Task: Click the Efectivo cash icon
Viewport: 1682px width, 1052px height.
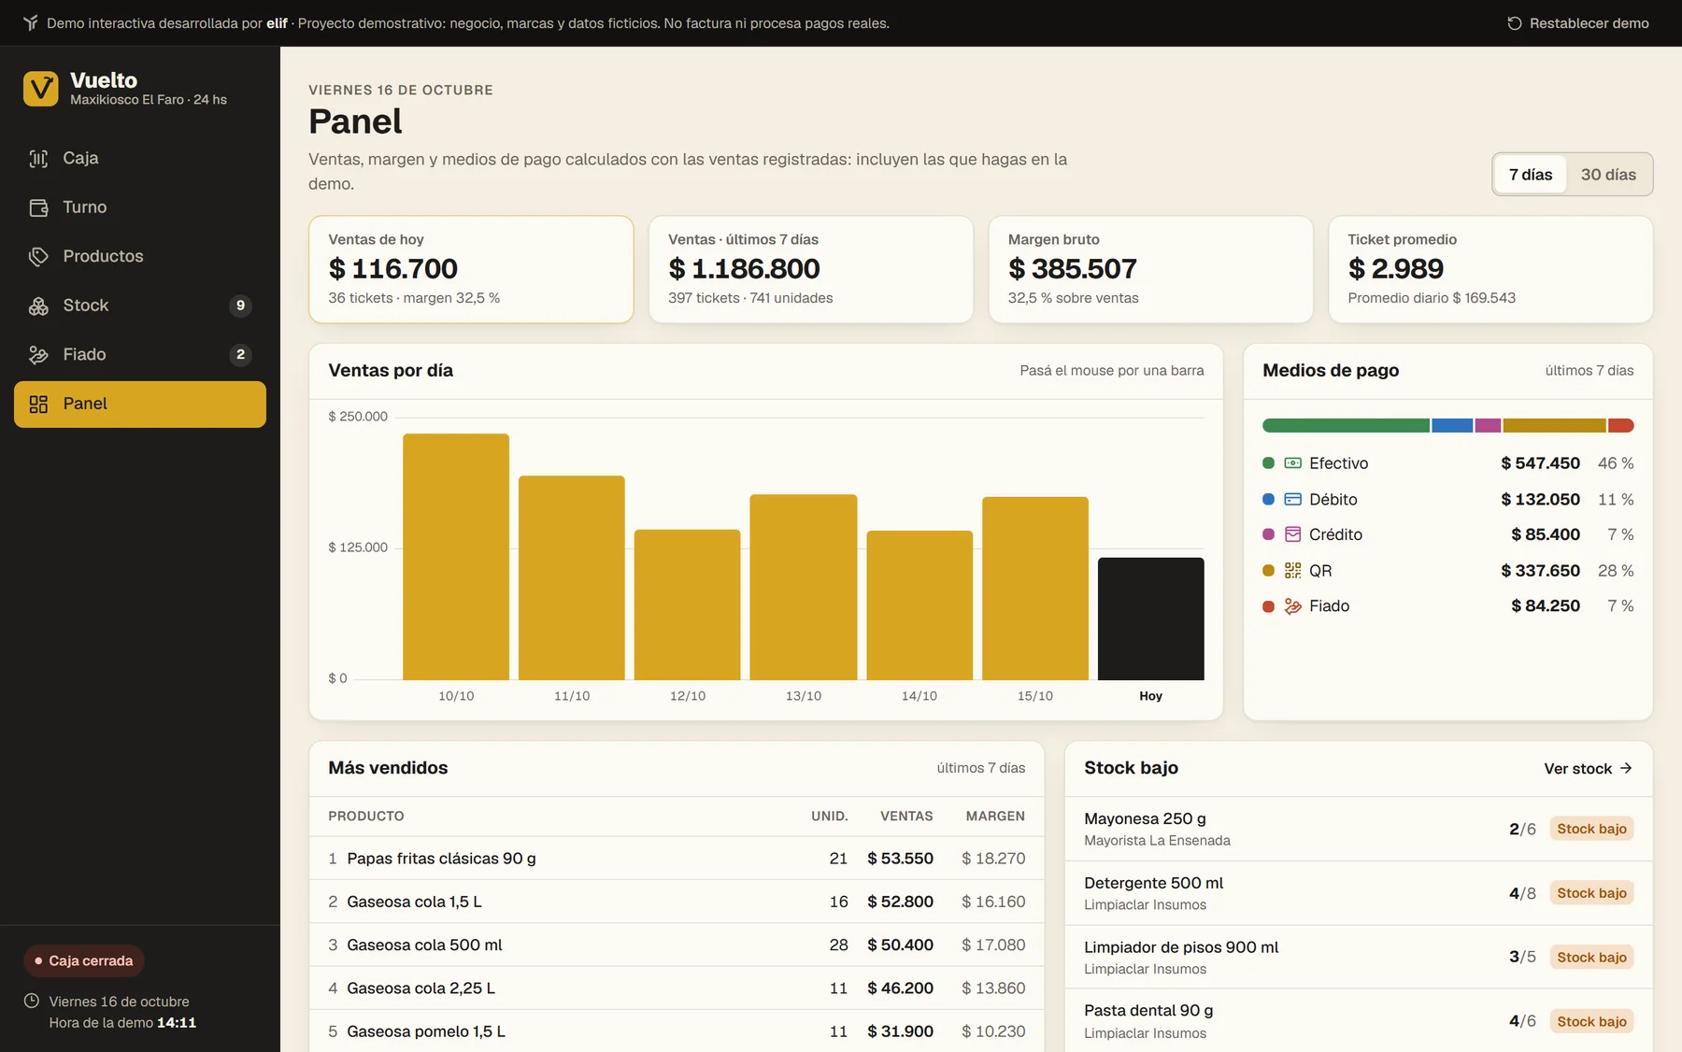Action: click(x=1292, y=462)
